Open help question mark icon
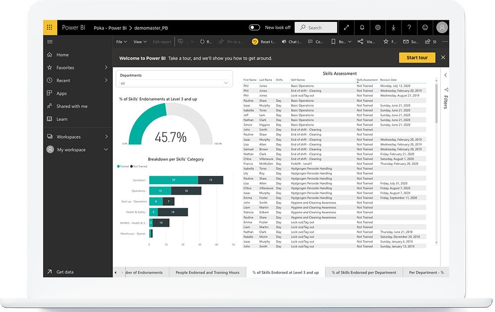 pos(409,27)
